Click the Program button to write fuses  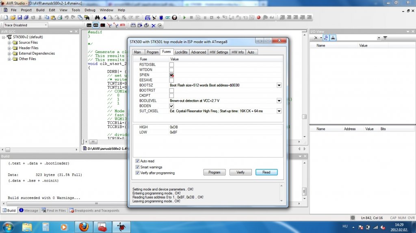point(214,172)
